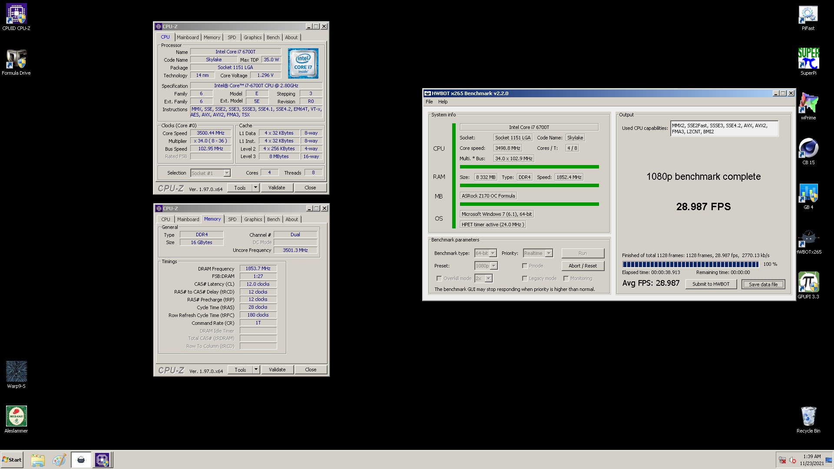834x469 pixels.
Task: Click Submit to HWBOT button
Action: point(711,284)
